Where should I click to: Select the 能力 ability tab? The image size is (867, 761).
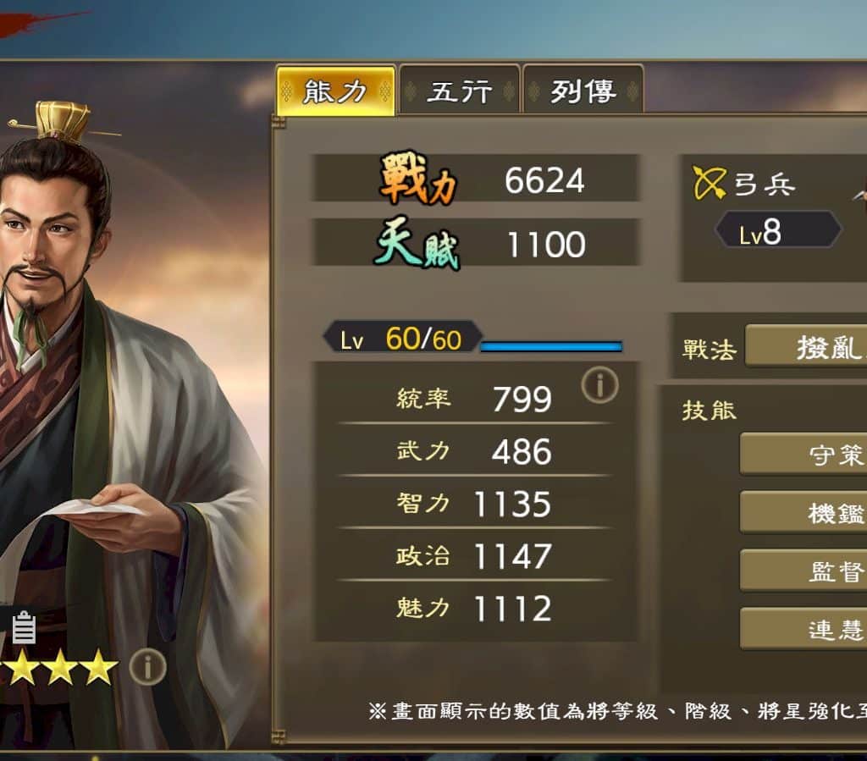coord(335,91)
